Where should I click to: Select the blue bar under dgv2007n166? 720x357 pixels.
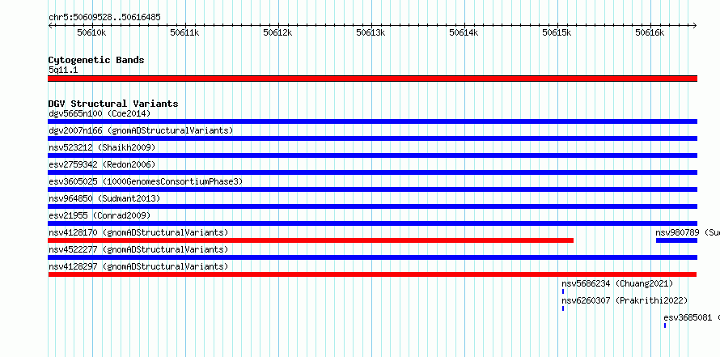[372, 138]
